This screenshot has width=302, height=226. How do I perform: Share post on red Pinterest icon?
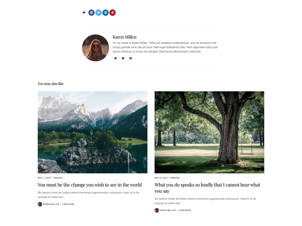coord(112,13)
